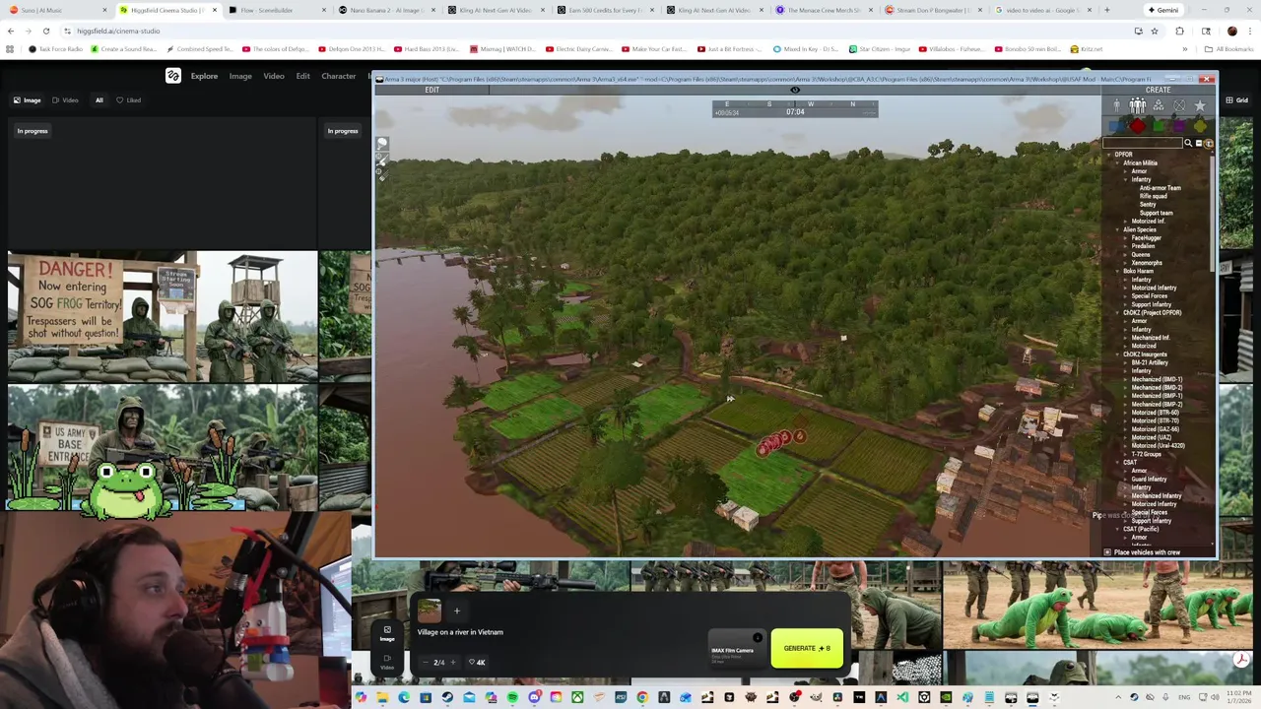Choose the yellow Empty side icon

[x=1200, y=126]
